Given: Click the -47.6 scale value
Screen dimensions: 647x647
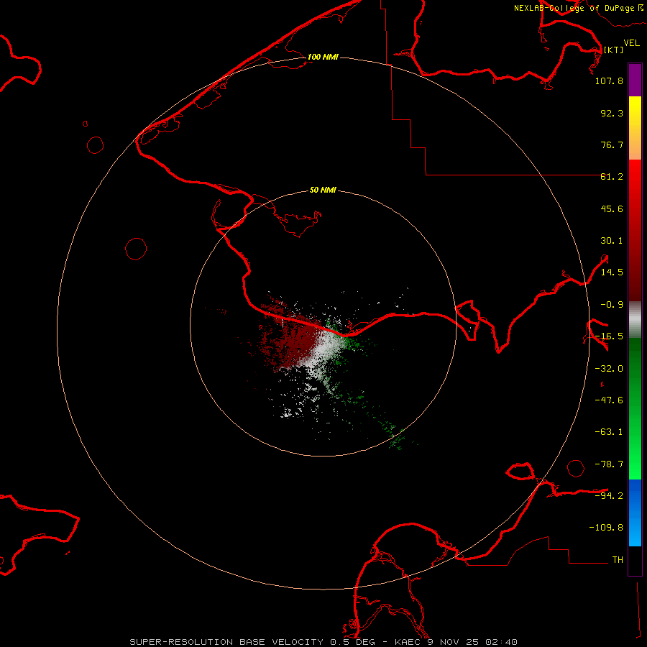Looking at the screenshot, I should (609, 400).
